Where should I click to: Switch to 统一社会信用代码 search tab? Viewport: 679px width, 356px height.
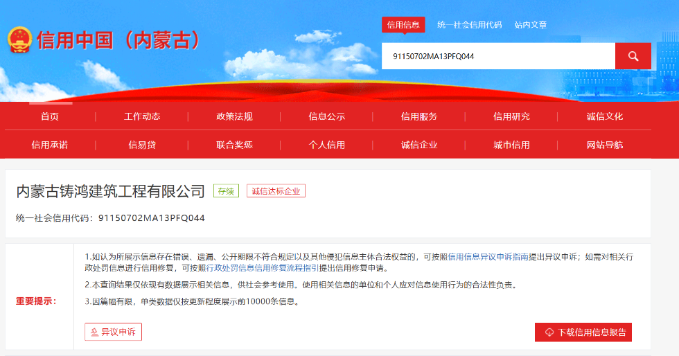469,25
